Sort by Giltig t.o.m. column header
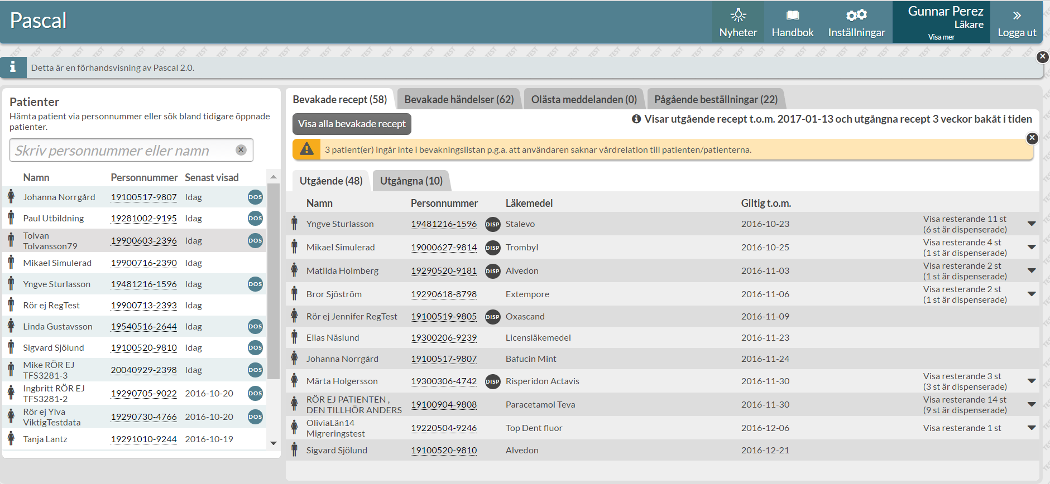The image size is (1050, 484). 766,203
